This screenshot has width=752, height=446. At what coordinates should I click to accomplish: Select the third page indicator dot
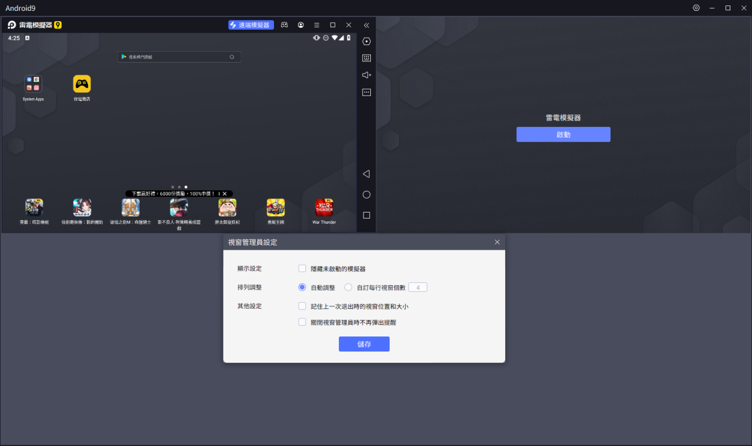point(186,187)
